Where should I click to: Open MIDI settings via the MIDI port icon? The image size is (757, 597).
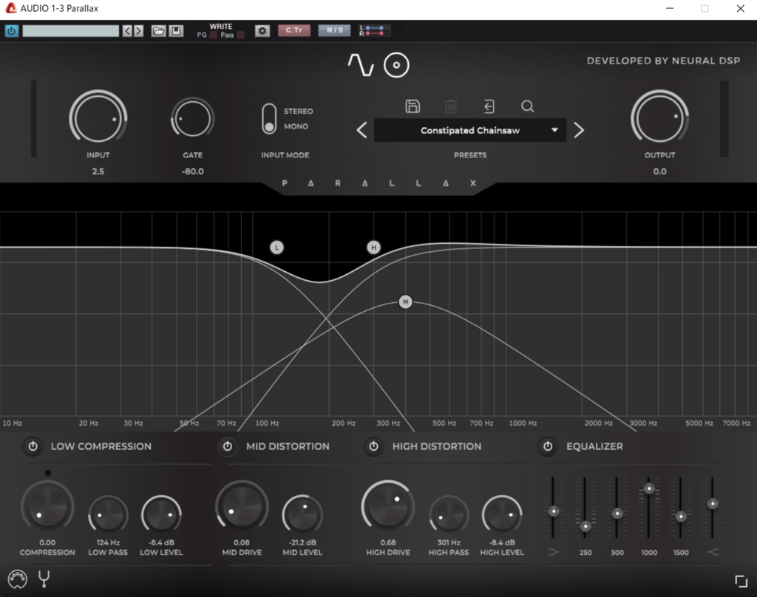(x=18, y=579)
